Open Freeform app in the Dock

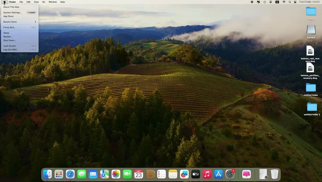pyautogui.click(x=184, y=174)
